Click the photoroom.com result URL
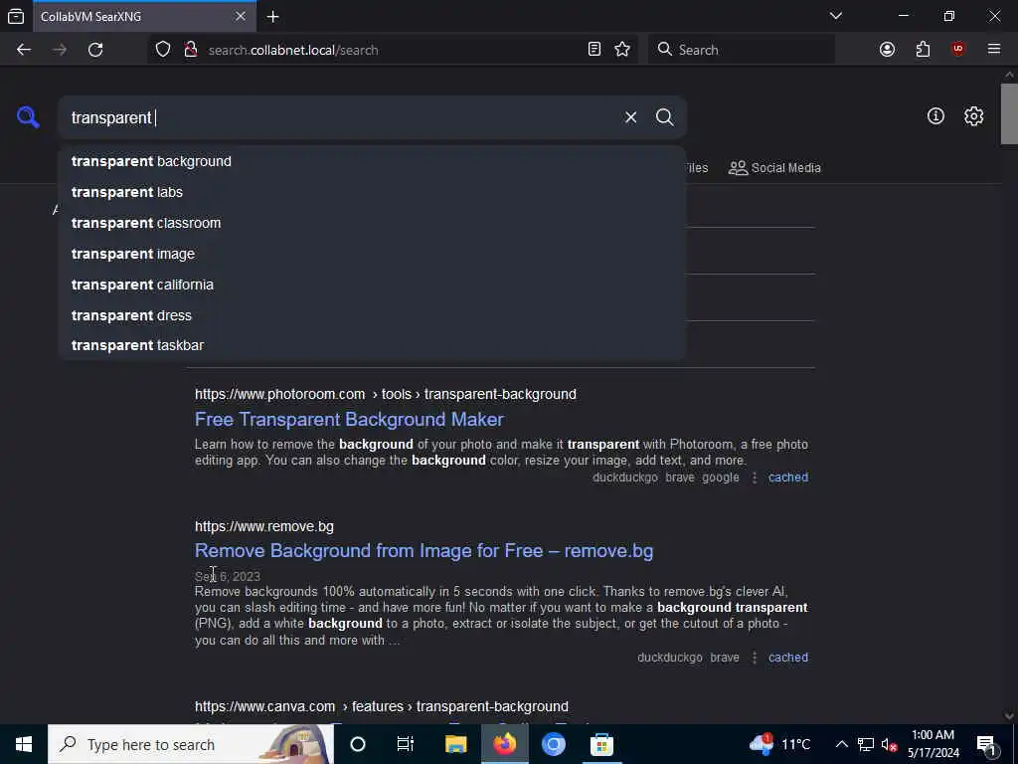 click(385, 394)
